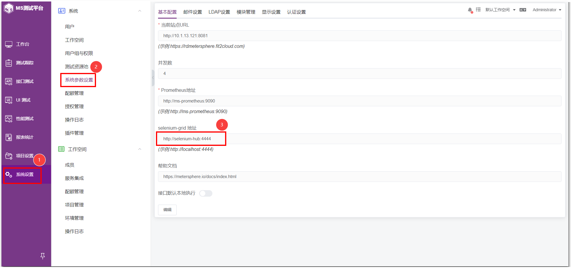Collapse the 工作空间 menu section

tap(140, 149)
